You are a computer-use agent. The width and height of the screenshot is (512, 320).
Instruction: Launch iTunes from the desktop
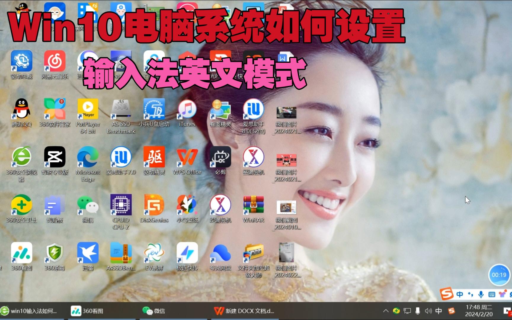coord(187,113)
